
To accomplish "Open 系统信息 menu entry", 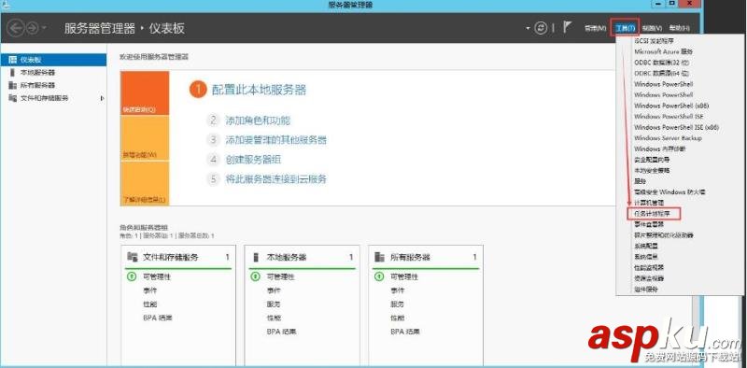I will [646, 257].
